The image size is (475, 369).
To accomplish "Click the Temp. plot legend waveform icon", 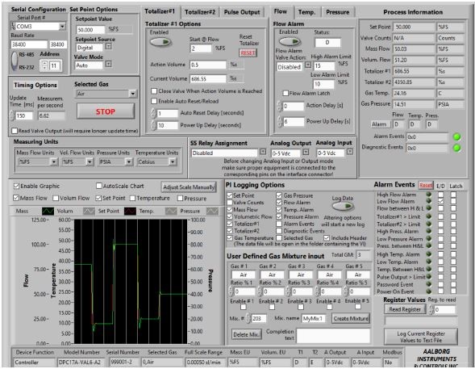I will (x=171, y=211).
